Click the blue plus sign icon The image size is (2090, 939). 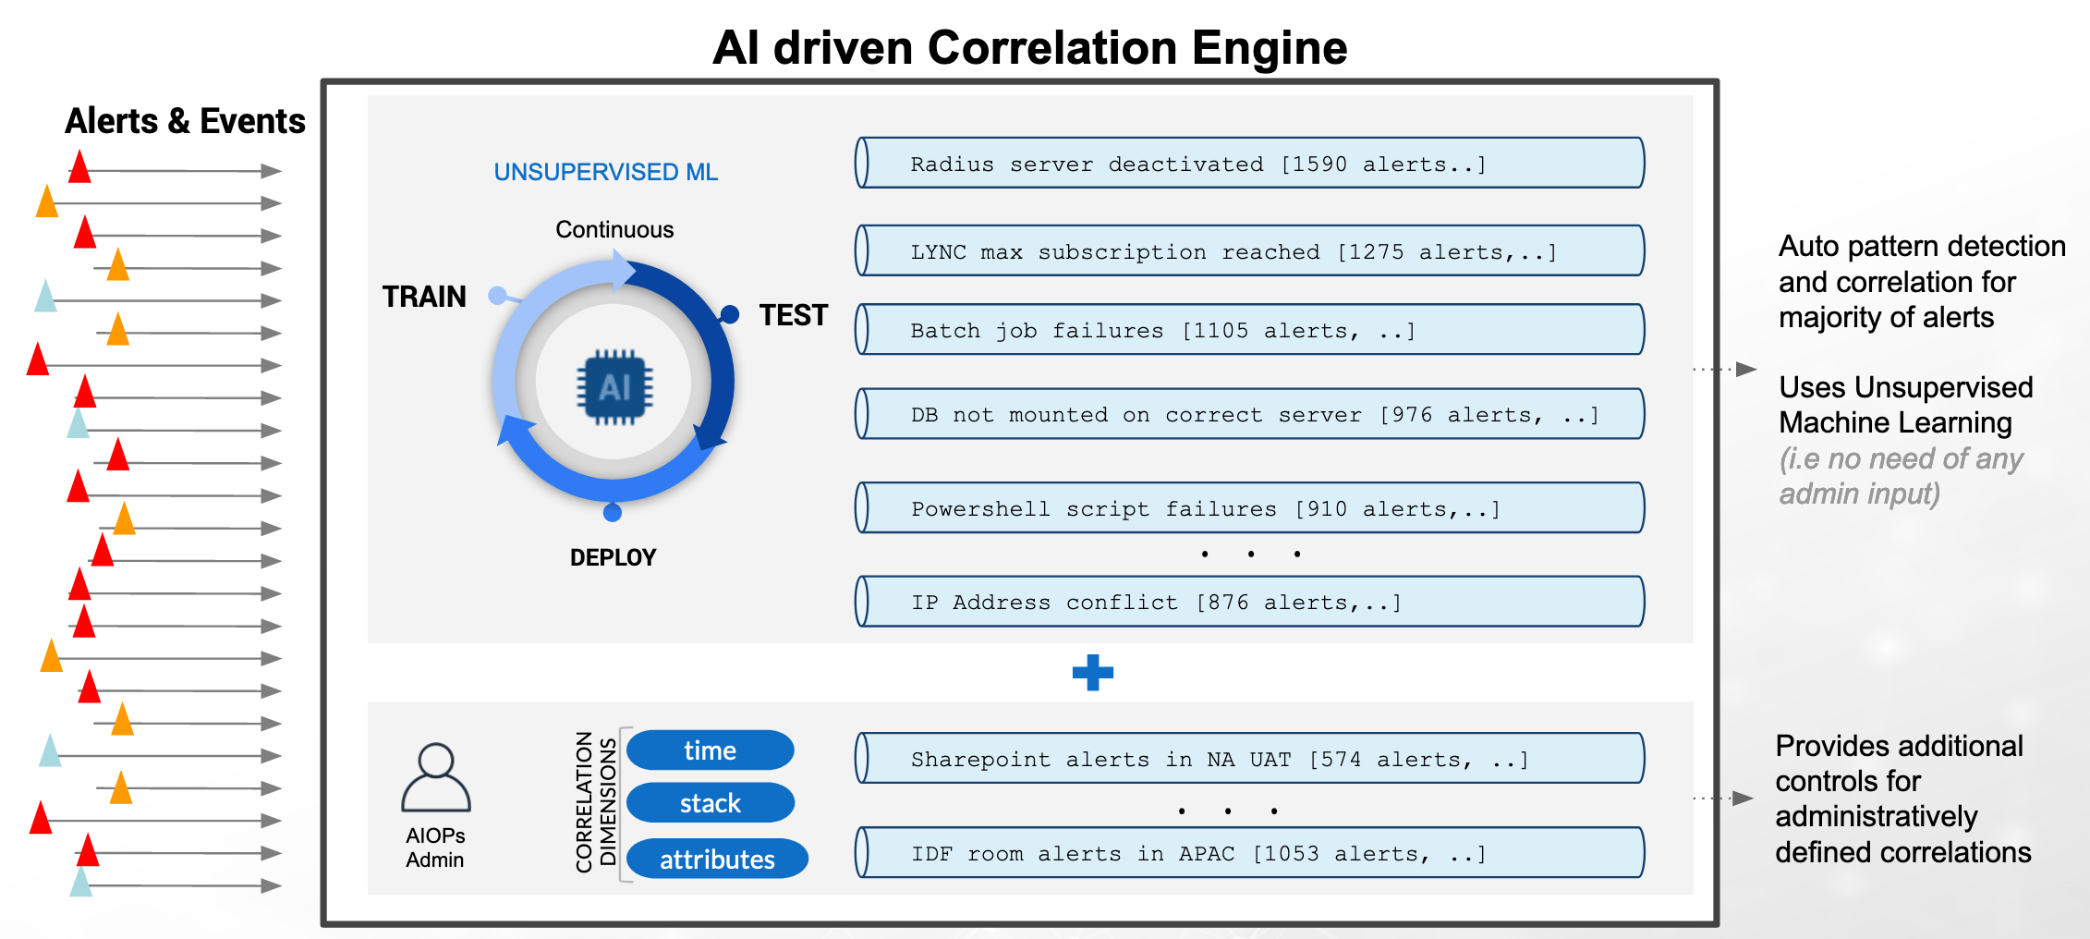pyautogui.click(x=1092, y=672)
